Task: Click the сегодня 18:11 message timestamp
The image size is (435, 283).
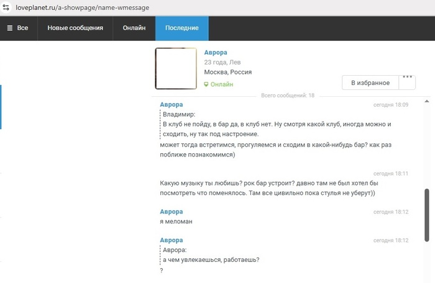Action: click(x=390, y=173)
